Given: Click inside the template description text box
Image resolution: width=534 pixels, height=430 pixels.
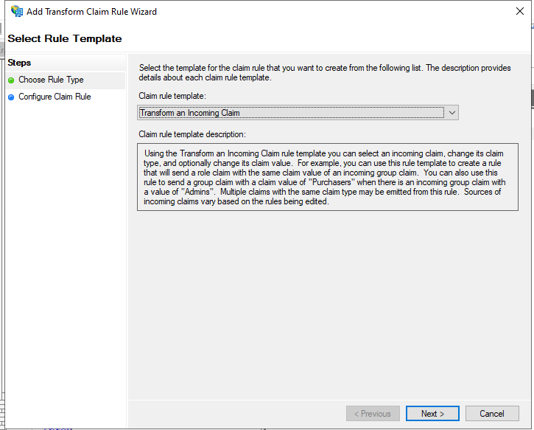Looking at the screenshot, I should 327,177.
